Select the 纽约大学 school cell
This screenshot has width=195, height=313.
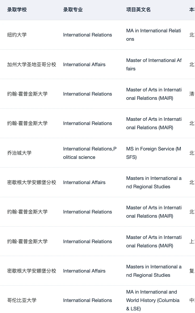17,35
